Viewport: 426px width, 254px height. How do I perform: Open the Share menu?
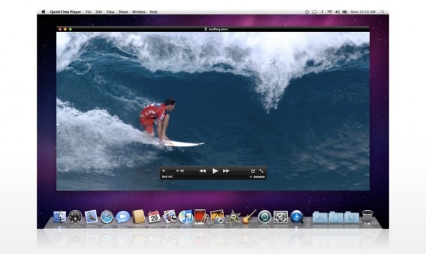click(123, 12)
